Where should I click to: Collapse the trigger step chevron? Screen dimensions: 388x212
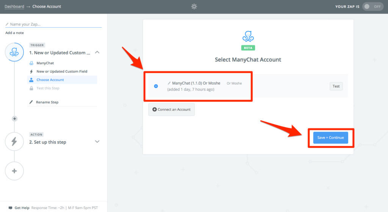tap(97, 52)
